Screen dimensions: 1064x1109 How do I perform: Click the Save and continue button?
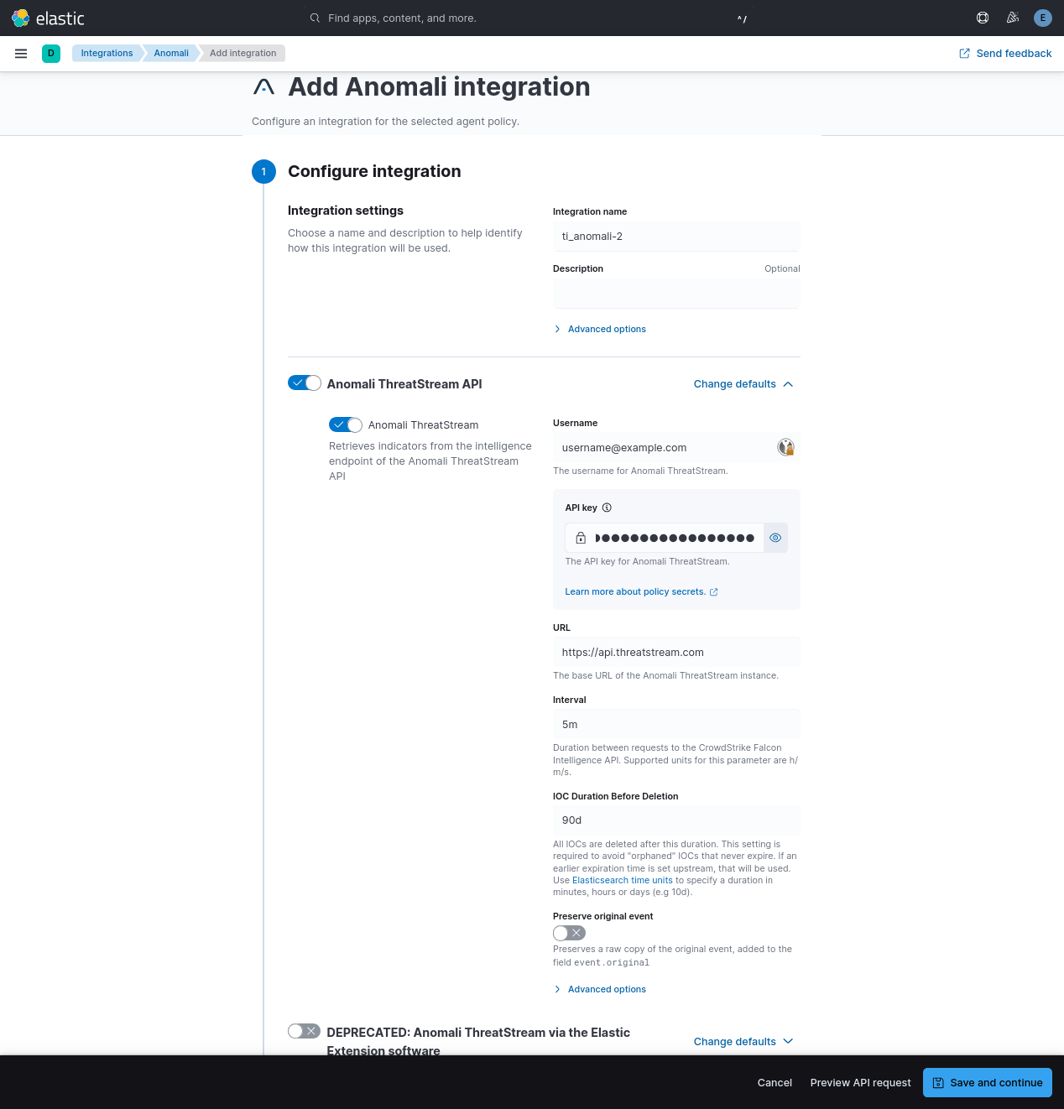coord(987,1082)
